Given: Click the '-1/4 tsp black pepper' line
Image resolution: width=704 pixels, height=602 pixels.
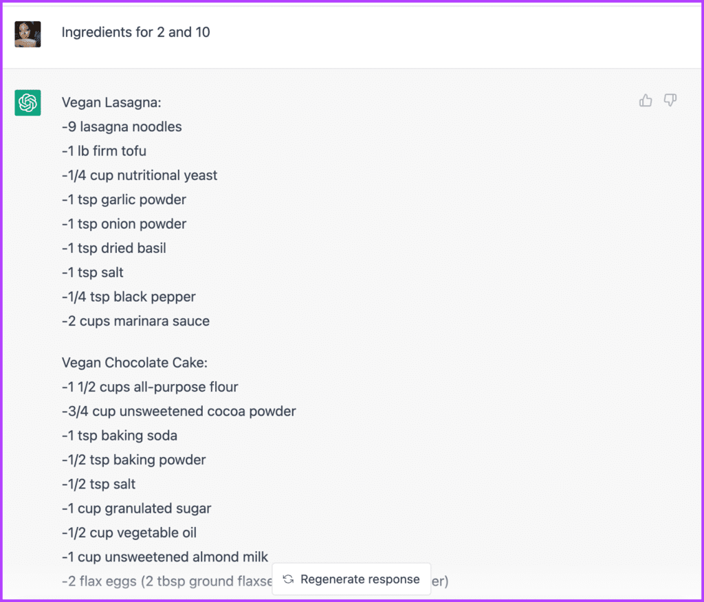Looking at the screenshot, I should (x=129, y=297).
